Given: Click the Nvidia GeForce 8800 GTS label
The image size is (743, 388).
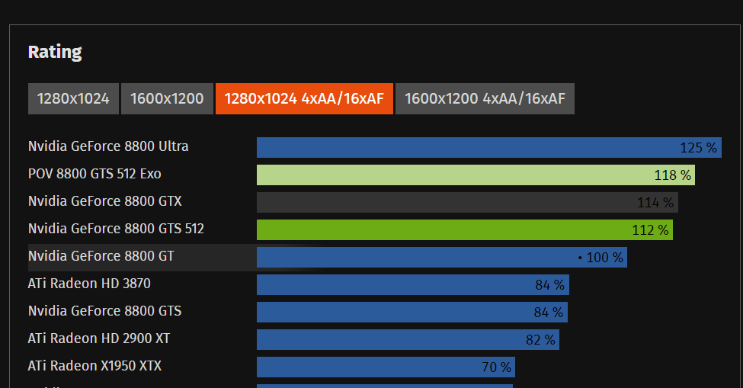Looking at the screenshot, I should pyautogui.click(x=104, y=311).
